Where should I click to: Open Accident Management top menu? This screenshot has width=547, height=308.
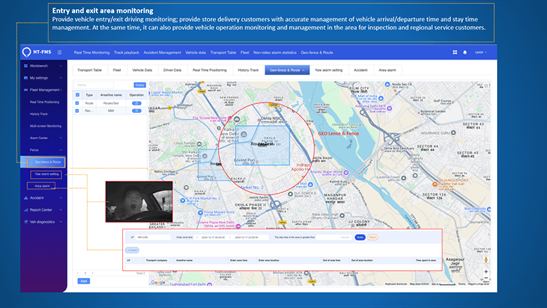coord(162,53)
